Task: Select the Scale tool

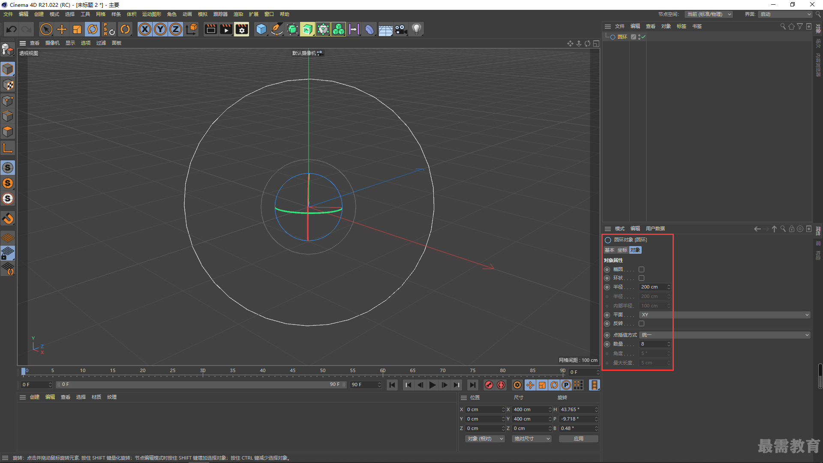Action: click(x=77, y=29)
